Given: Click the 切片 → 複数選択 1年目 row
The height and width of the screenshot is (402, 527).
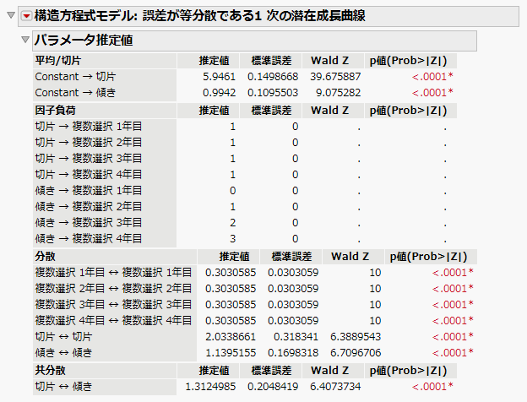Looking at the screenshot, I should 89,127.
